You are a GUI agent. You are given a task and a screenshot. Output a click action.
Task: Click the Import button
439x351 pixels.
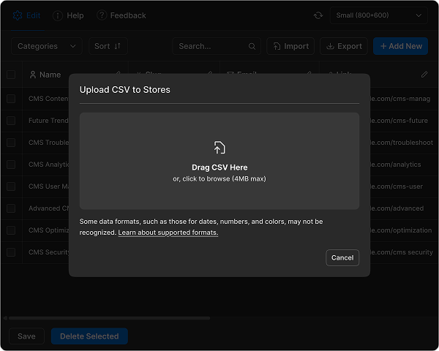[x=290, y=46]
